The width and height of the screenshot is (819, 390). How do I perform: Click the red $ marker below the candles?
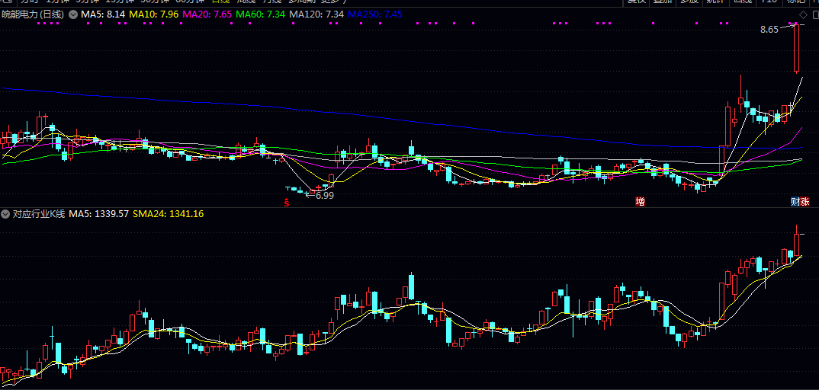coord(286,203)
